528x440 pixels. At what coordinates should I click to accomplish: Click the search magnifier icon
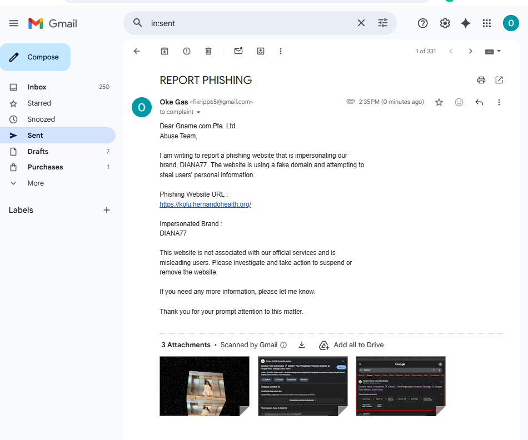click(x=137, y=23)
